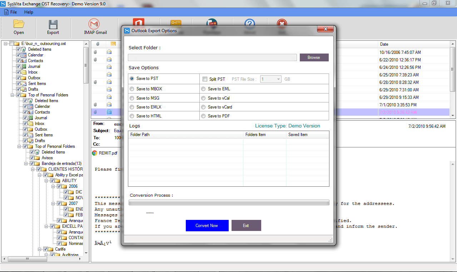The width and height of the screenshot is (457, 272).
Task: Open the PST File Size dropdown
Action: (x=271, y=79)
